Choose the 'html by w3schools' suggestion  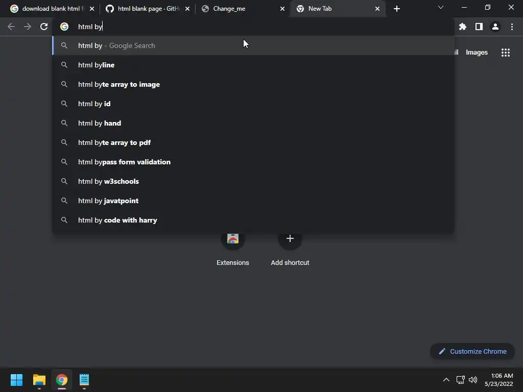[253, 181]
